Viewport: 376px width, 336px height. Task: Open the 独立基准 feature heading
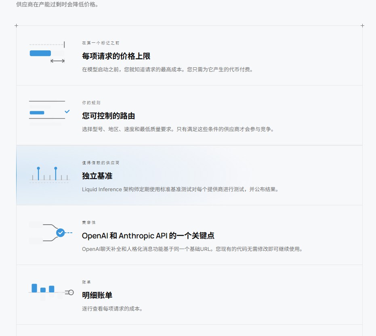[97, 176]
